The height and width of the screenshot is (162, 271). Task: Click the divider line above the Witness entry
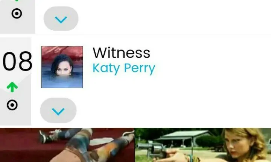pyautogui.click(x=135, y=35)
